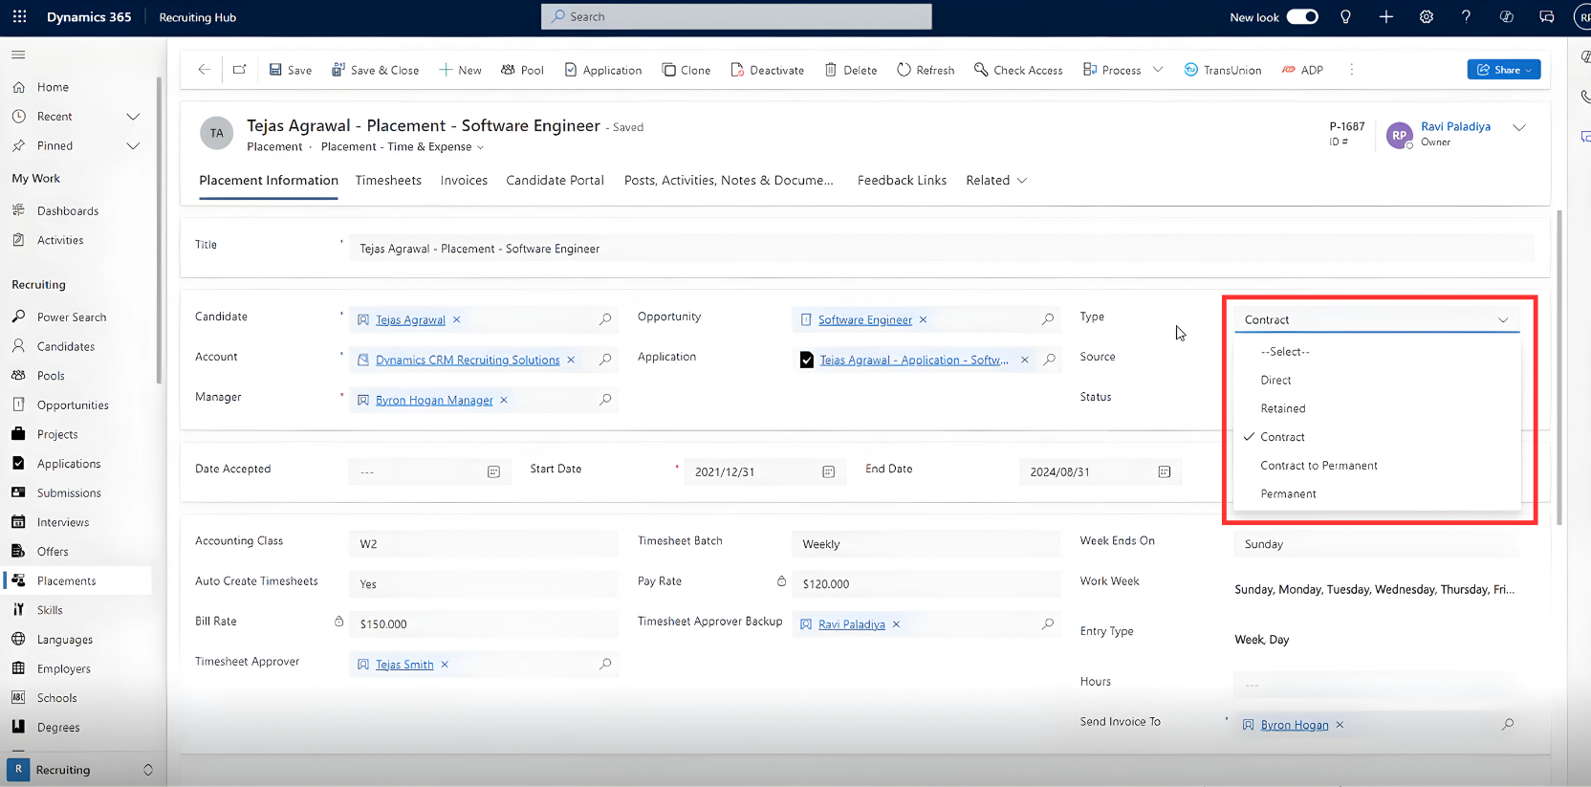Open the Software Engineer opportunity link
The height and width of the screenshot is (787, 1591).
pos(865,320)
